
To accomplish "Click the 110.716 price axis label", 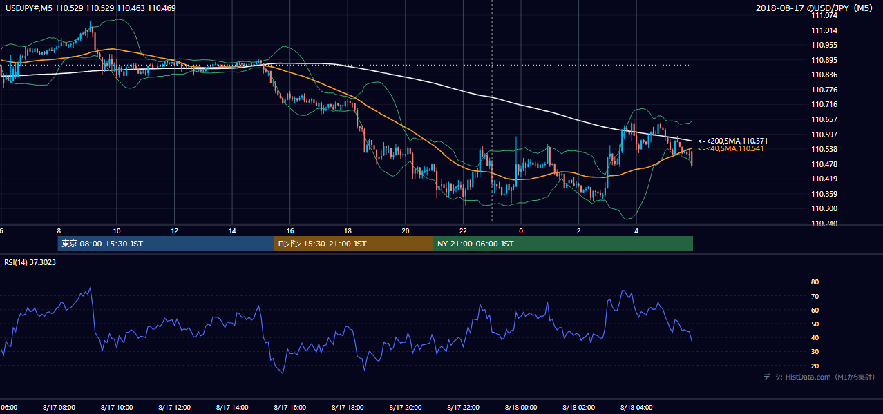I will 824,104.
